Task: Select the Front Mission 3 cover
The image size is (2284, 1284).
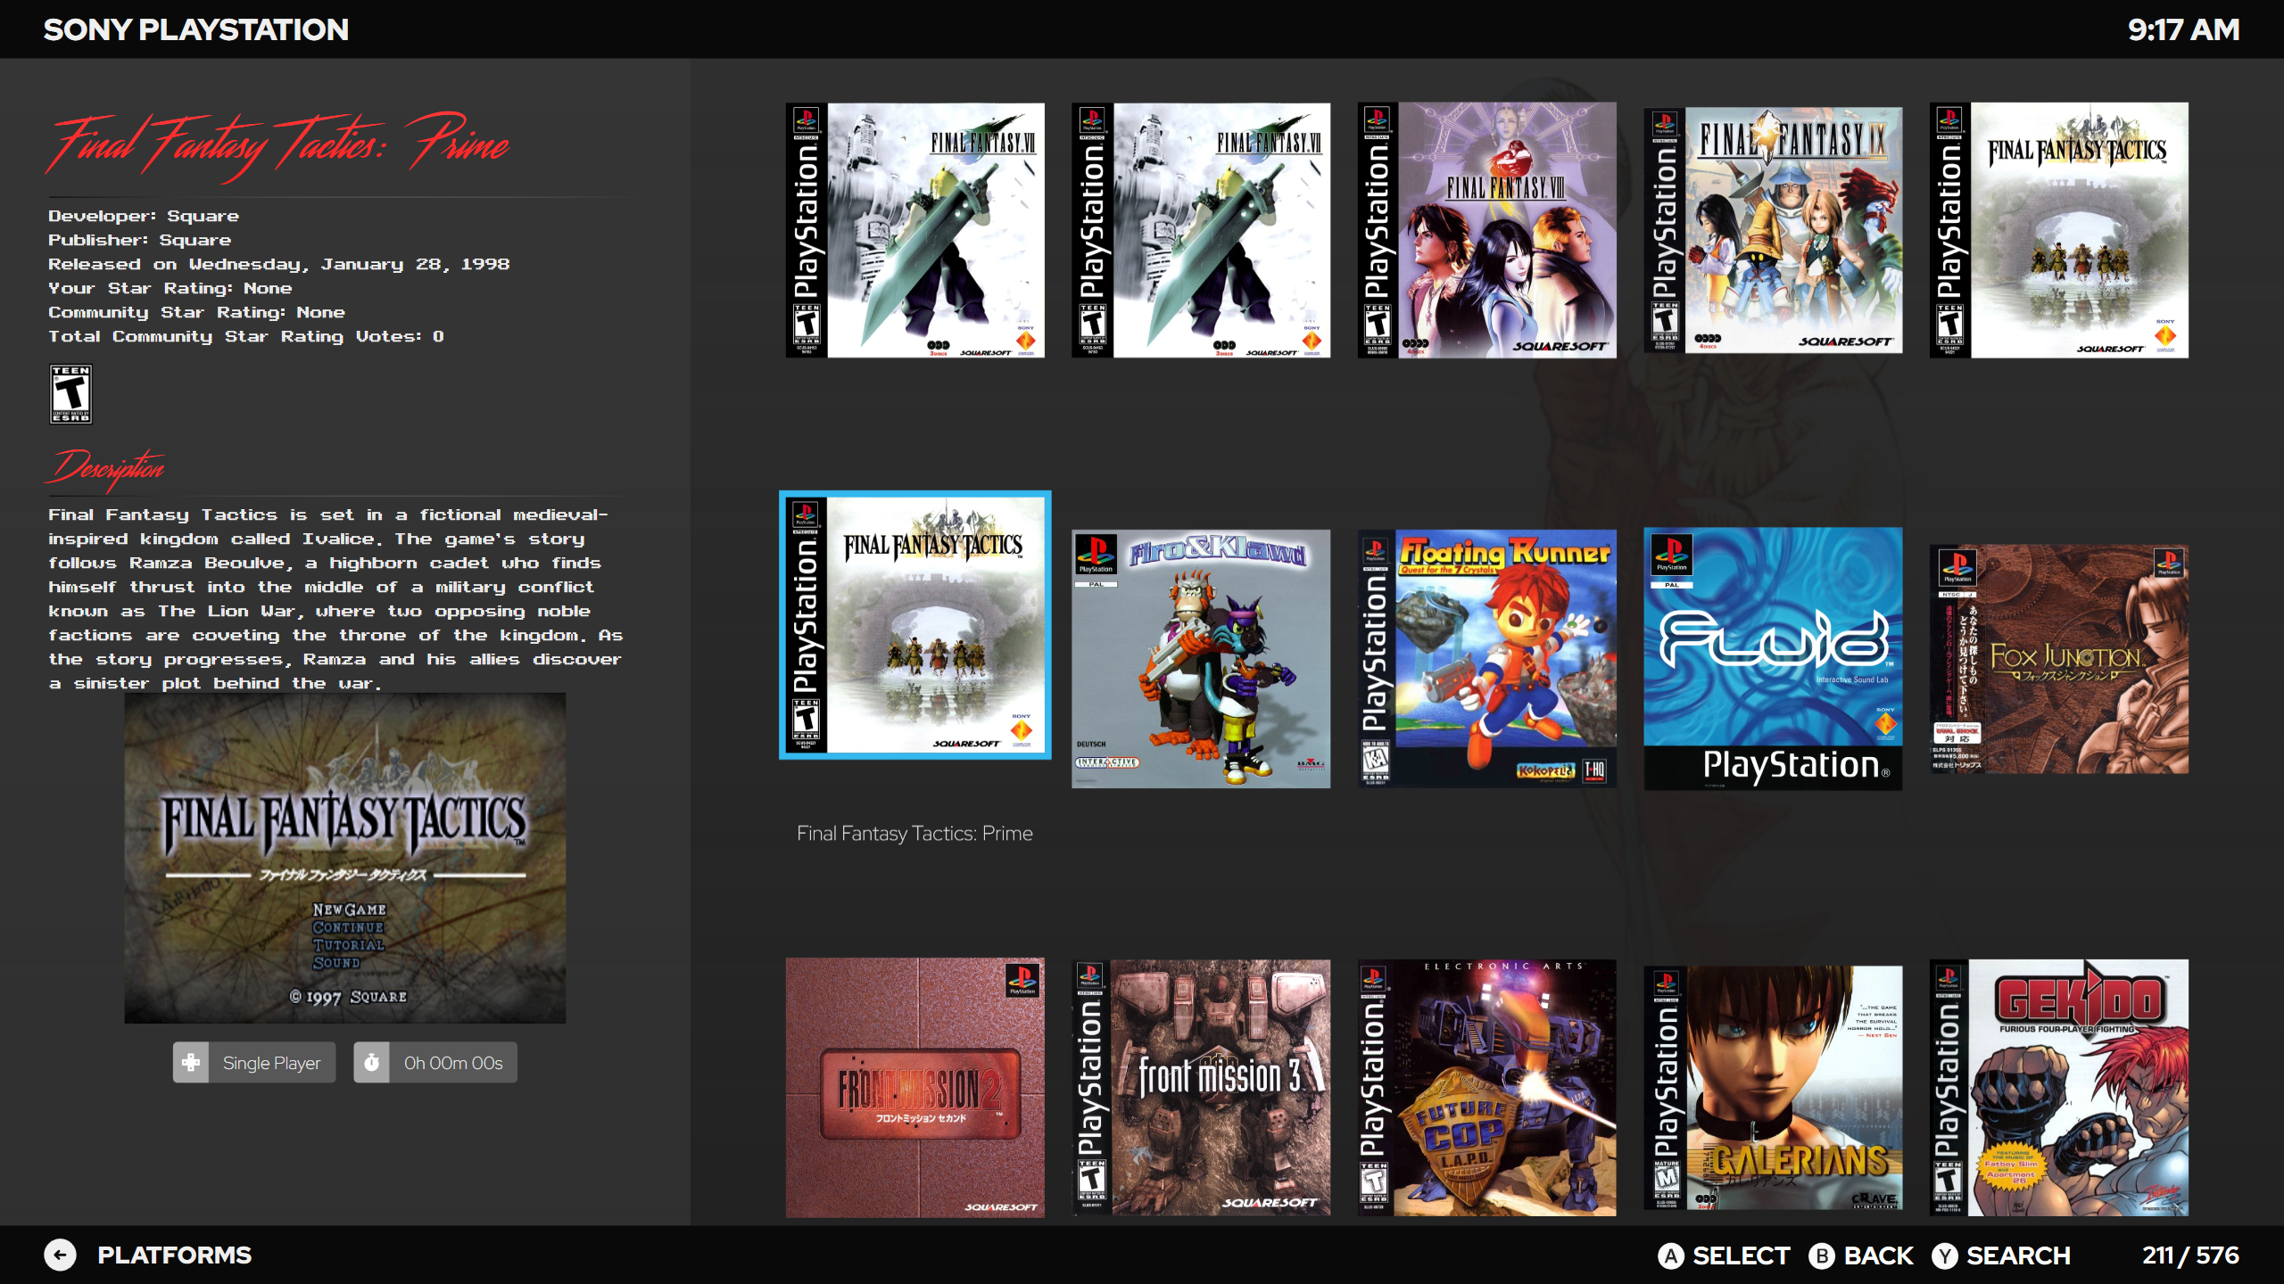Action: coord(1200,1088)
